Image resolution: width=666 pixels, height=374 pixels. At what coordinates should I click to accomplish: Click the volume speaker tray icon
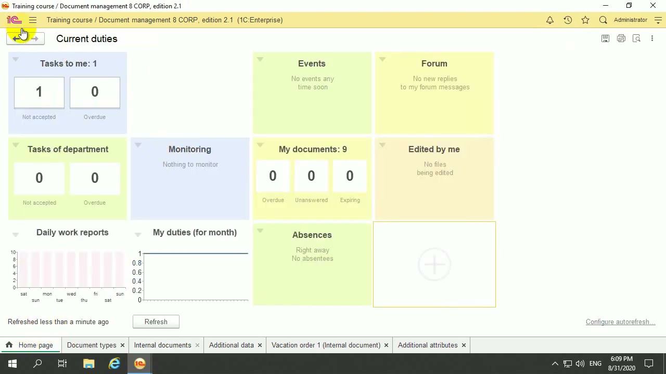pos(580,364)
